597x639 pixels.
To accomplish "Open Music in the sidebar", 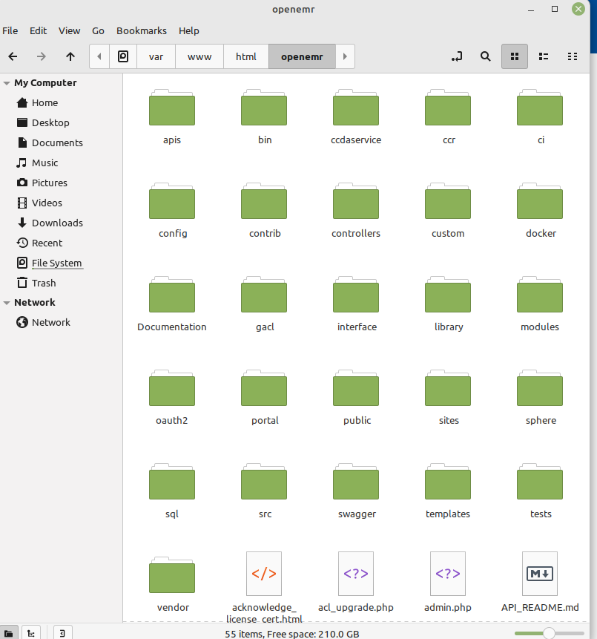I will (62, 163).
